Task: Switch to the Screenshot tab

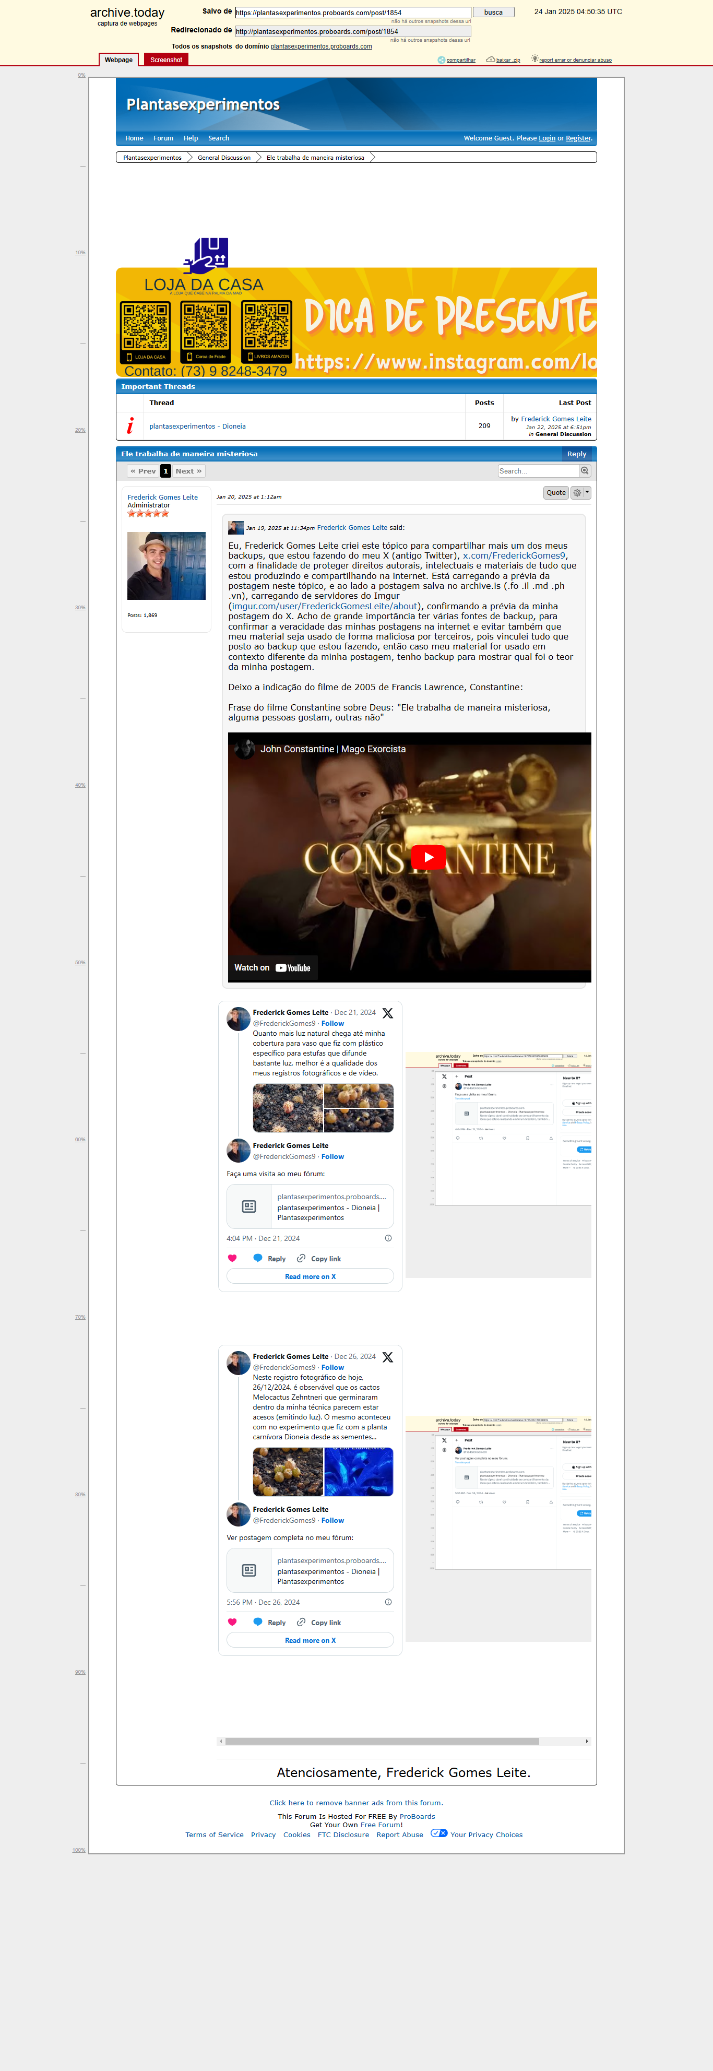Action: click(165, 60)
